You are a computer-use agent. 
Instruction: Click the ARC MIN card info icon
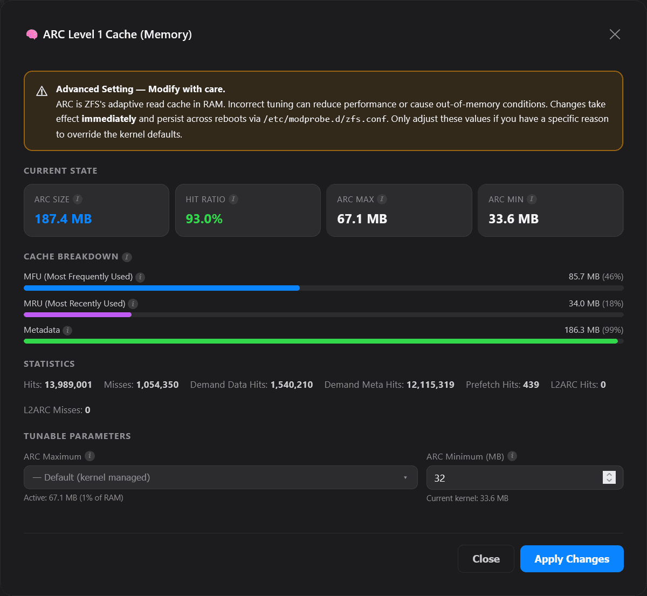pyautogui.click(x=532, y=199)
